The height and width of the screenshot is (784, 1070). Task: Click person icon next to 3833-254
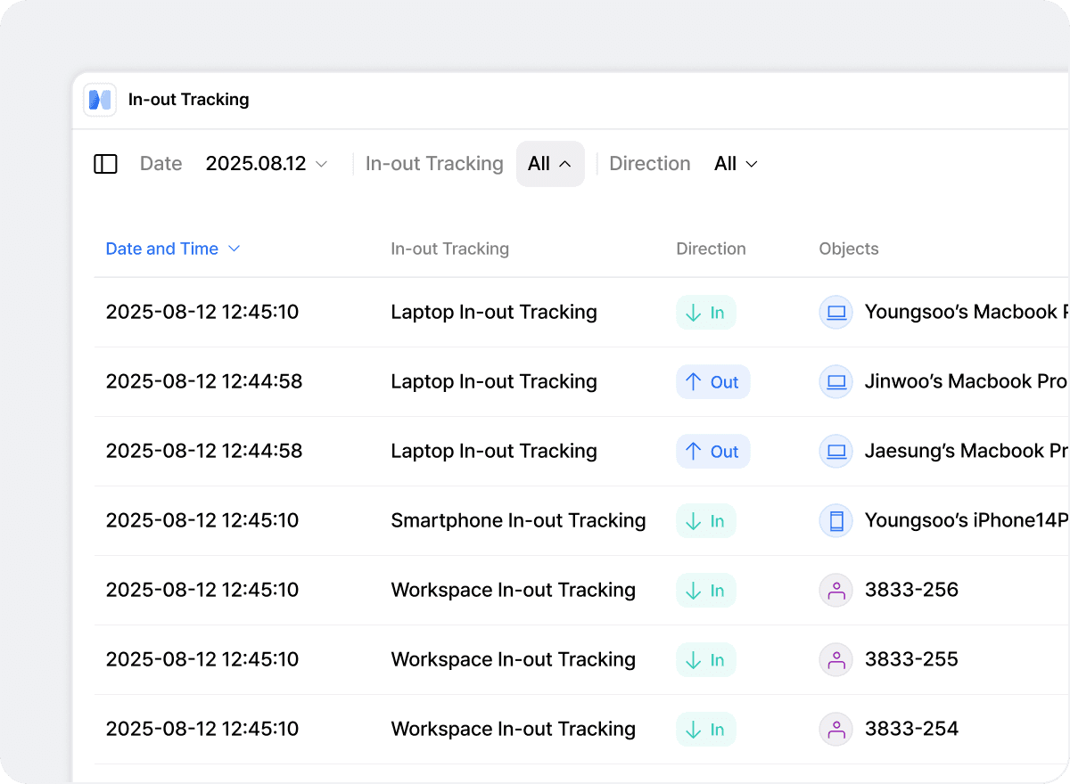pos(835,730)
